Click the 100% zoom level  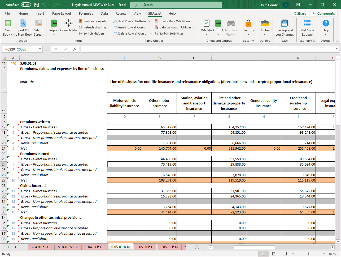[332, 254]
